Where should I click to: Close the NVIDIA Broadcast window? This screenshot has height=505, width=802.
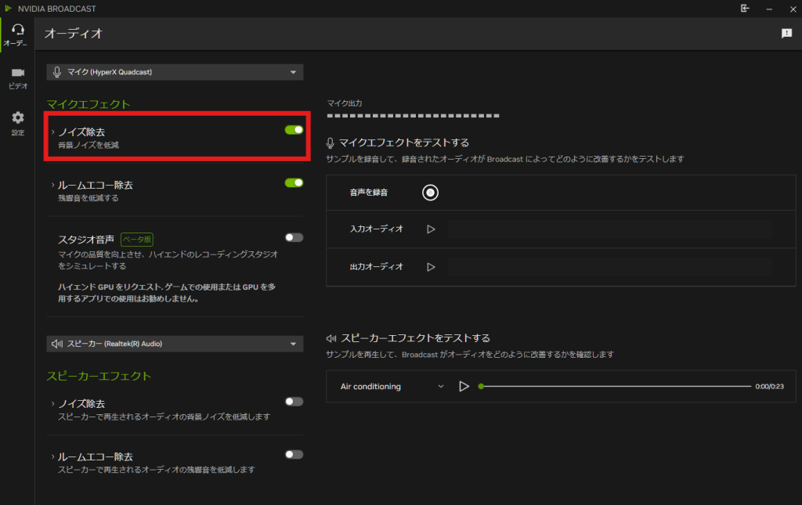[x=793, y=9]
